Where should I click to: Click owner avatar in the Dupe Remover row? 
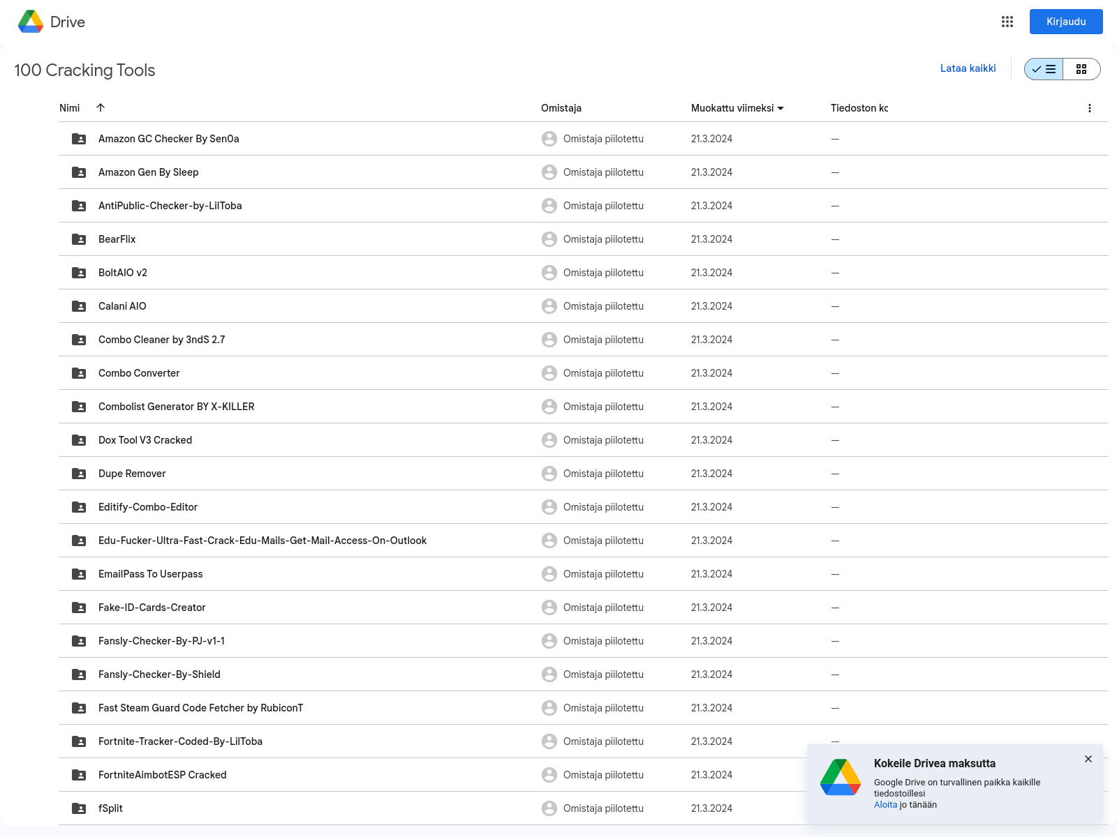pyautogui.click(x=549, y=474)
